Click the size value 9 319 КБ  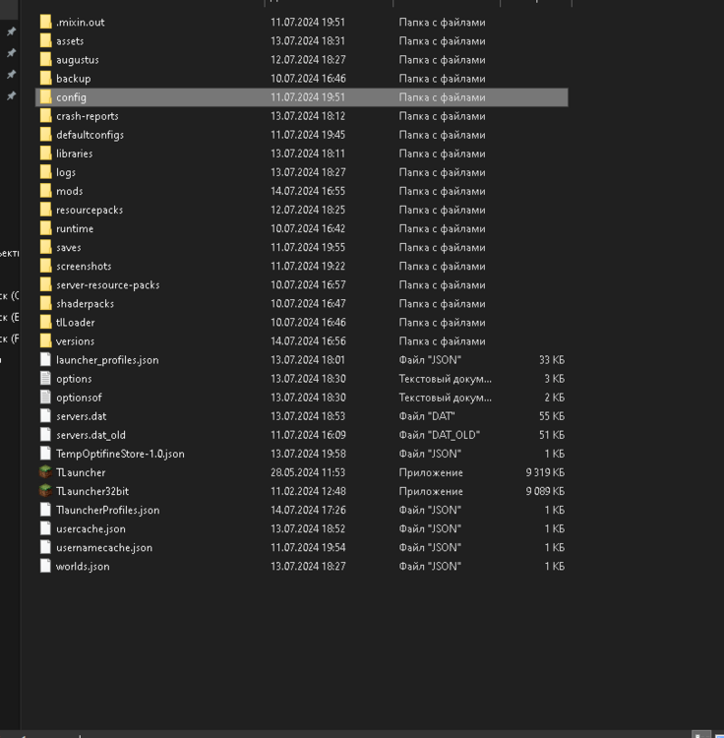click(545, 472)
